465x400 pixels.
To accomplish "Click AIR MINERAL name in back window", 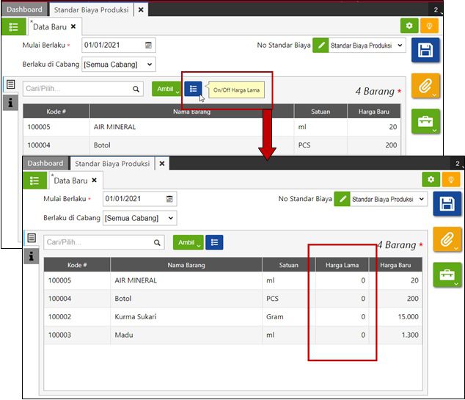I will (x=114, y=127).
